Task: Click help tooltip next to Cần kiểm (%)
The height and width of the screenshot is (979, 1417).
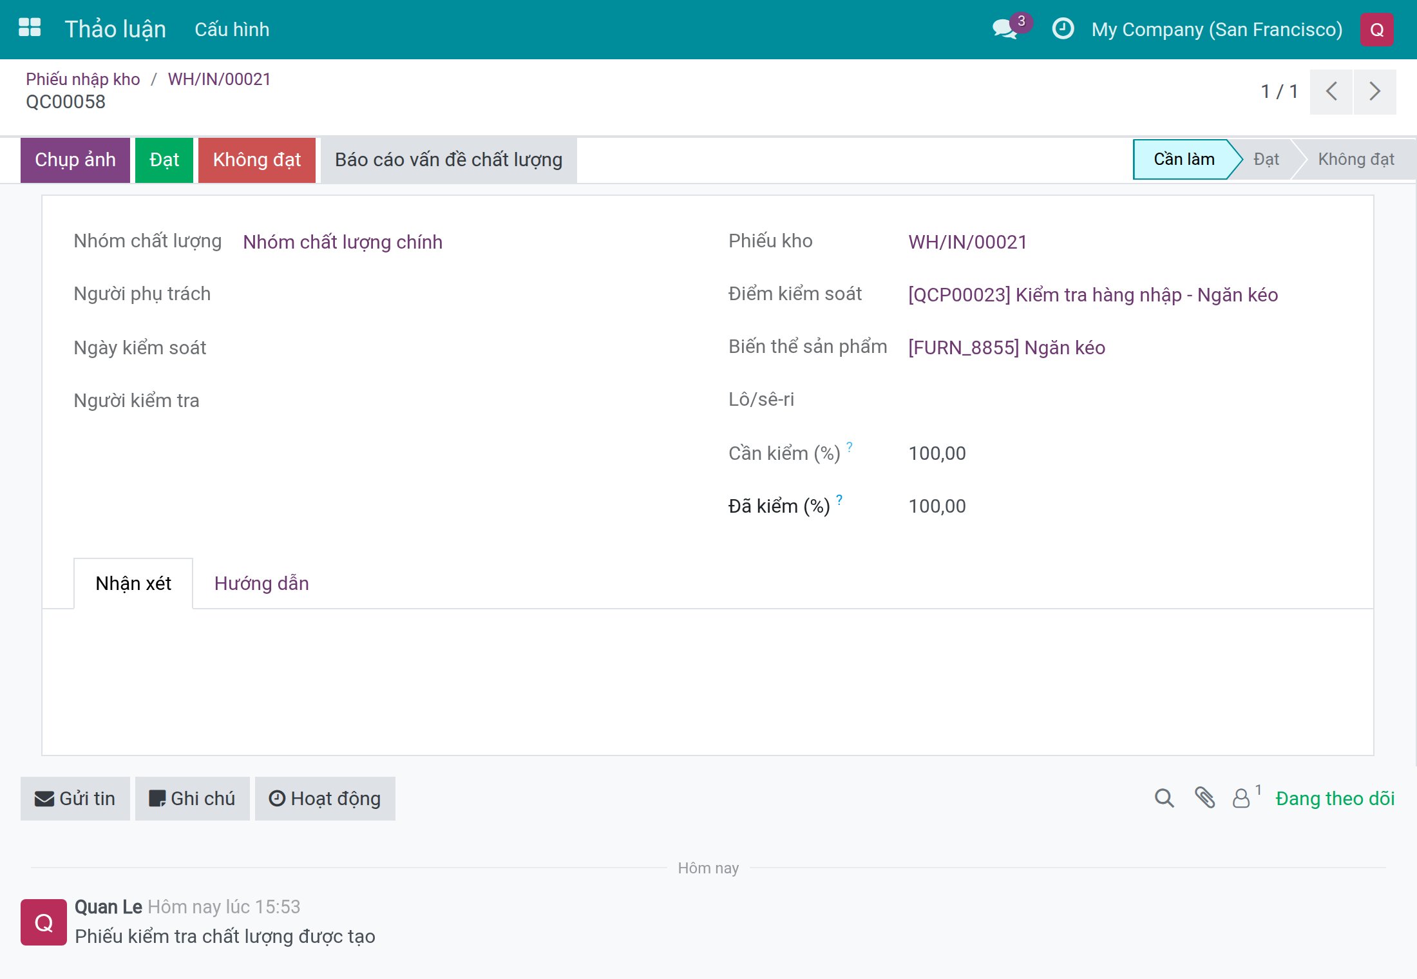Action: [850, 446]
